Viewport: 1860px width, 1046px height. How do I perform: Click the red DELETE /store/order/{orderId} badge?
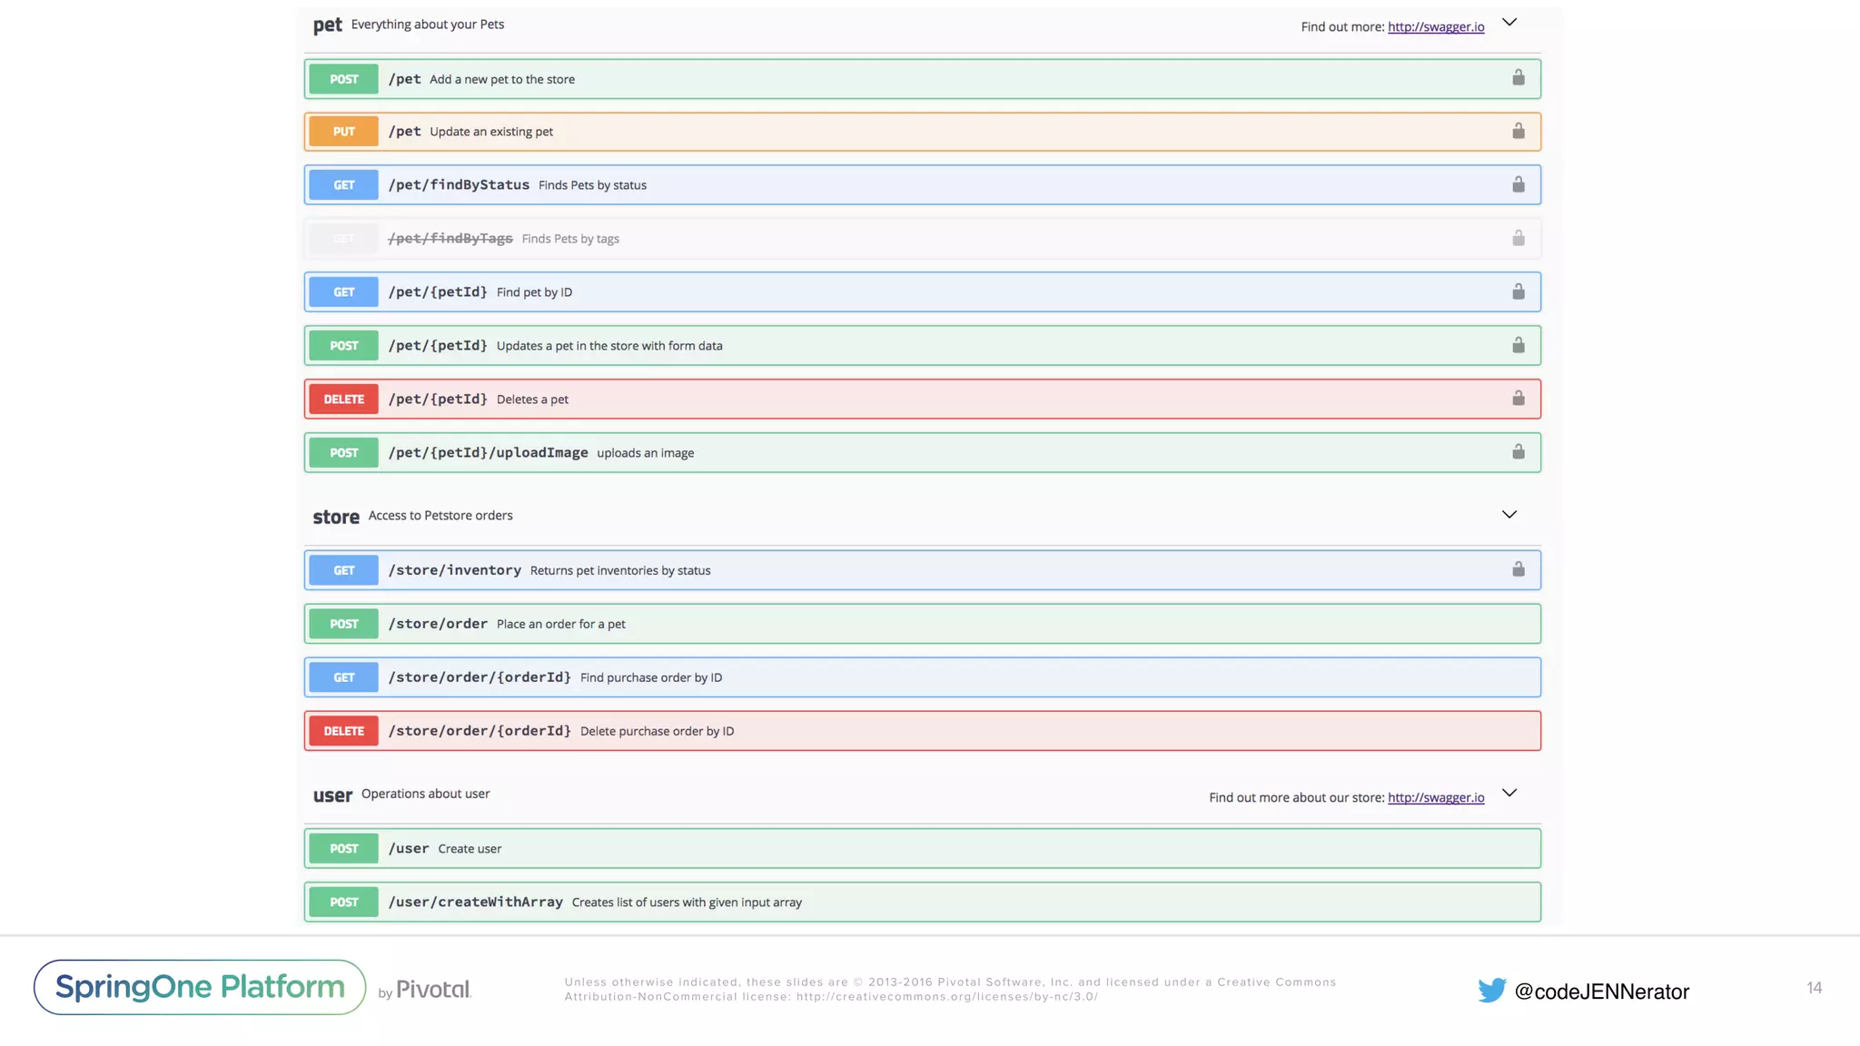(343, 731)
